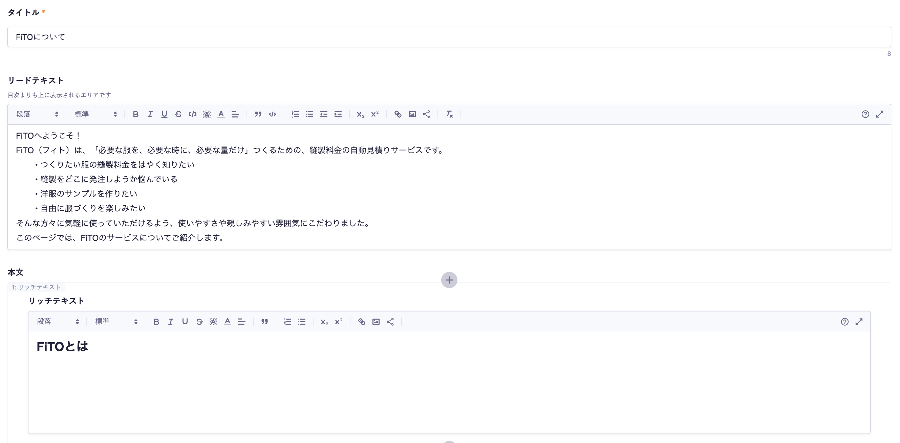Insert blockquote in rich text body toolbar
This screenshot has height=443, width=900.
[264, 322]
